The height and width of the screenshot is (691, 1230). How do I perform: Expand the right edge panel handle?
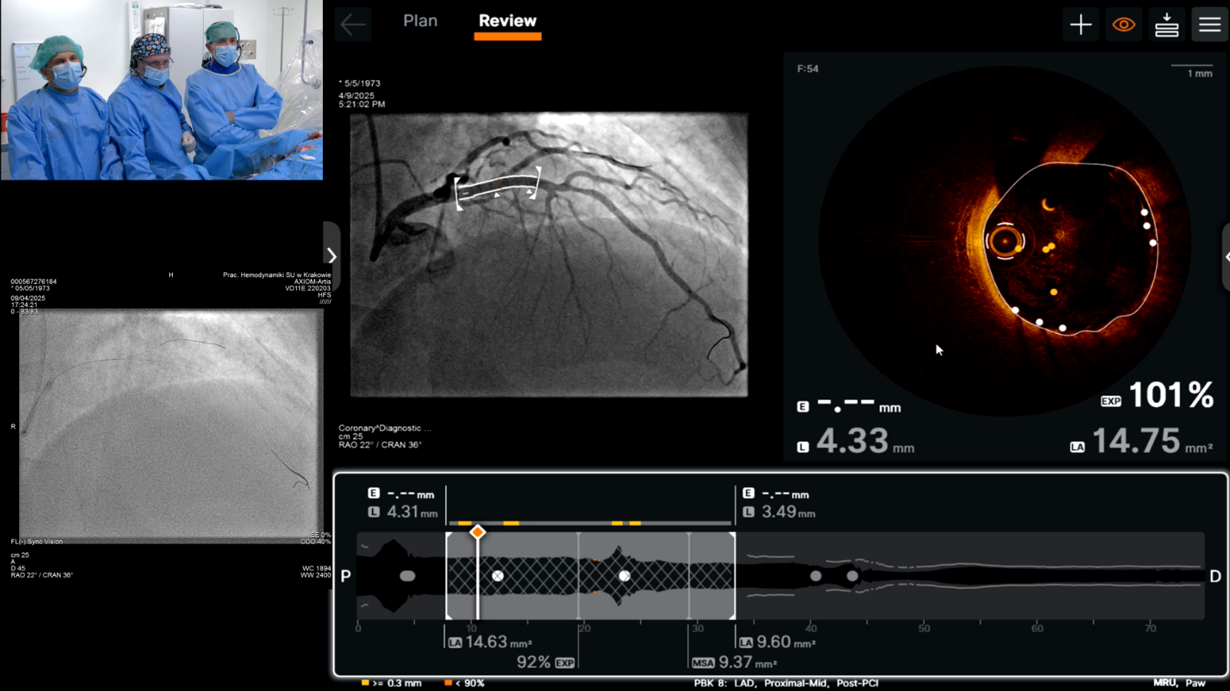pyautogui.click(x=1225, y=257)
